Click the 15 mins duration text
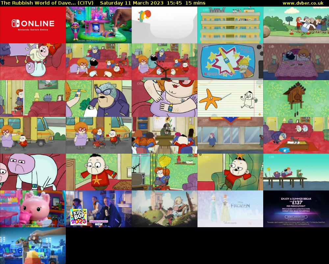This screenshot has width=329, height=264. pos(195,3)
